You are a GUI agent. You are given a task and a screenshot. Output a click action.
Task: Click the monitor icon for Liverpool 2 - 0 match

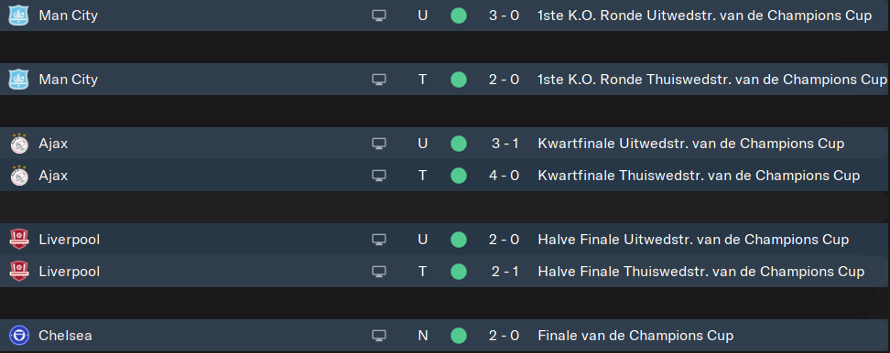[378, 240]
